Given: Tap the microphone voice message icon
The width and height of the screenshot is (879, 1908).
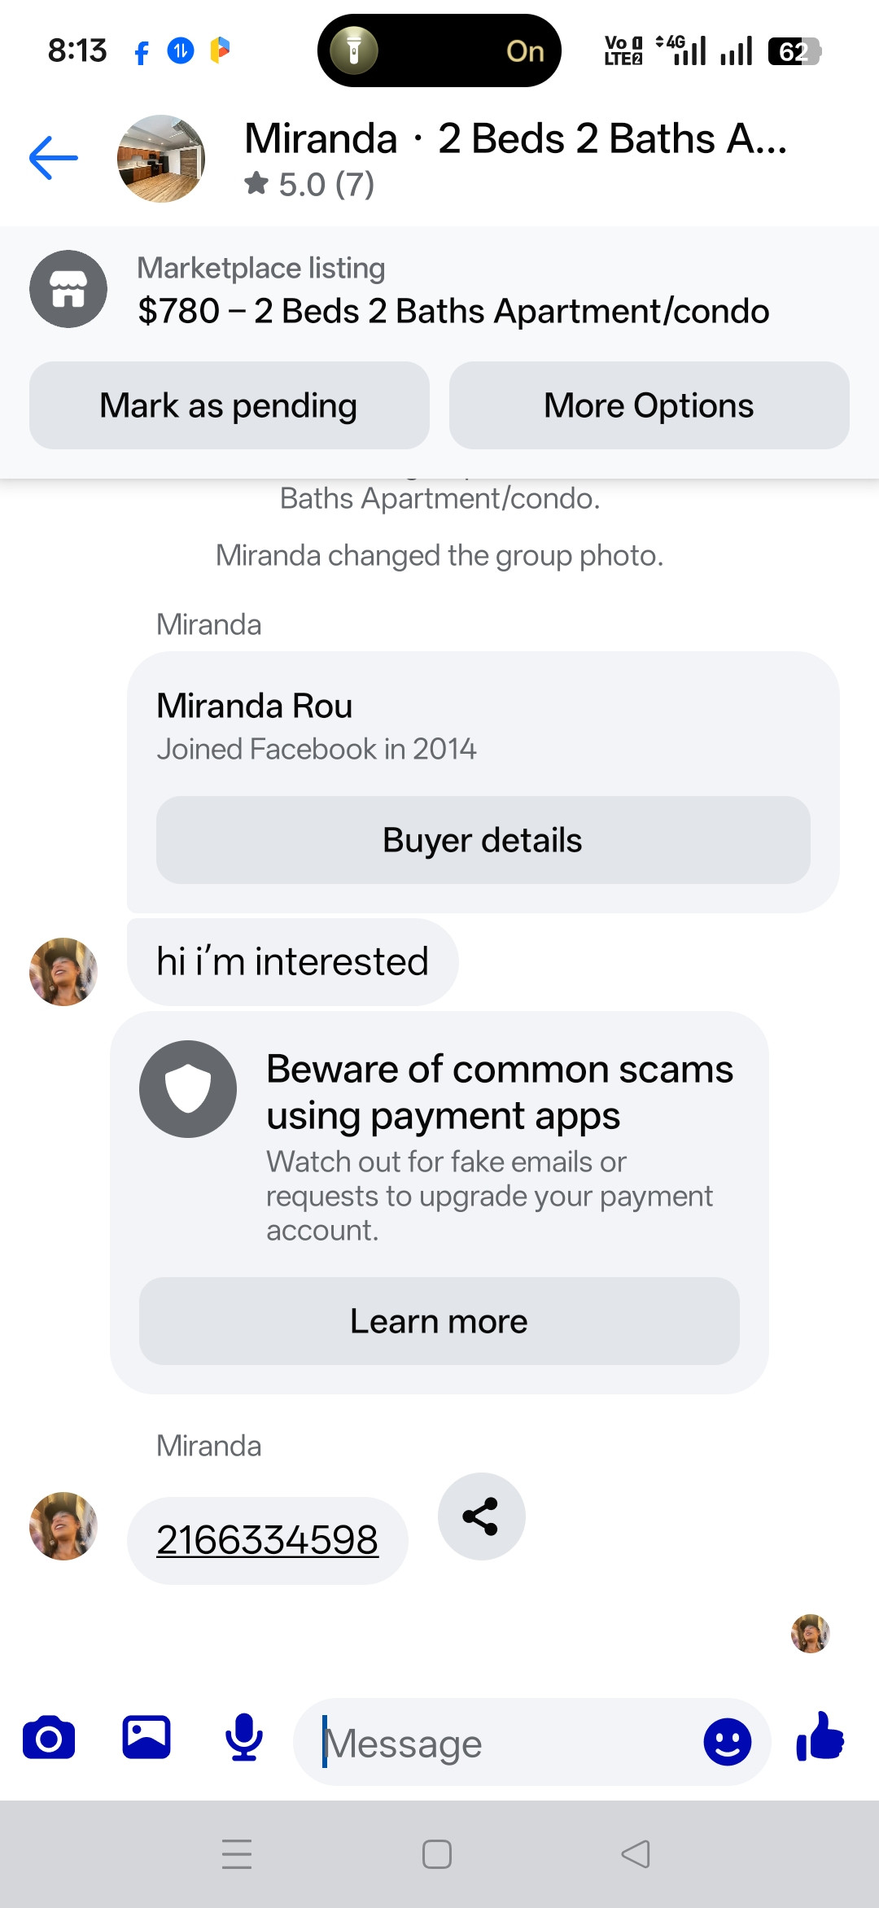Looking at the screenshot, I should pyautogui.click(x=244, y=1737).
